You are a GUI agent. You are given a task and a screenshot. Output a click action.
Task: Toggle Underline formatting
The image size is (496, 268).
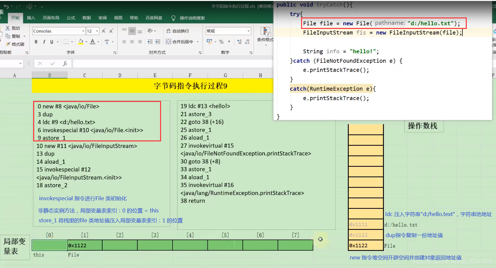tap(52, 42)
